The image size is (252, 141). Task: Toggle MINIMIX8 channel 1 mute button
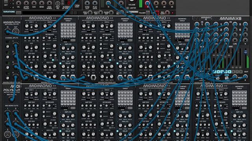coord(214,72)
